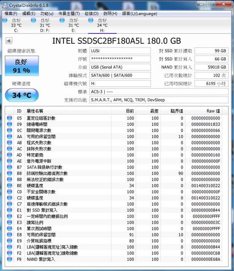Click the status icon of attribute E4
234x271 pixels.
pos(9,229)
